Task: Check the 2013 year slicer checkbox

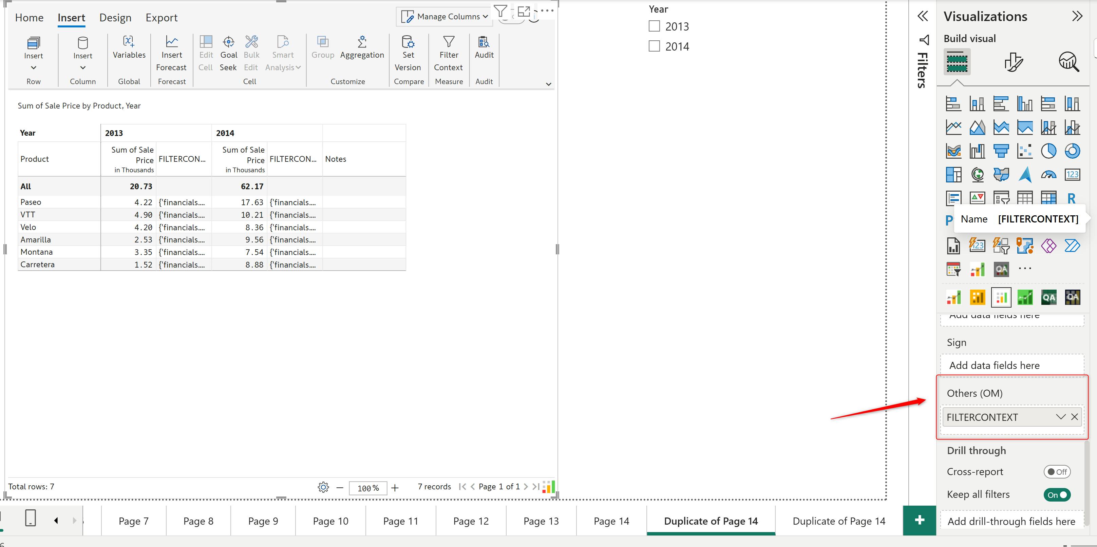Action: [x=654, y=26]
